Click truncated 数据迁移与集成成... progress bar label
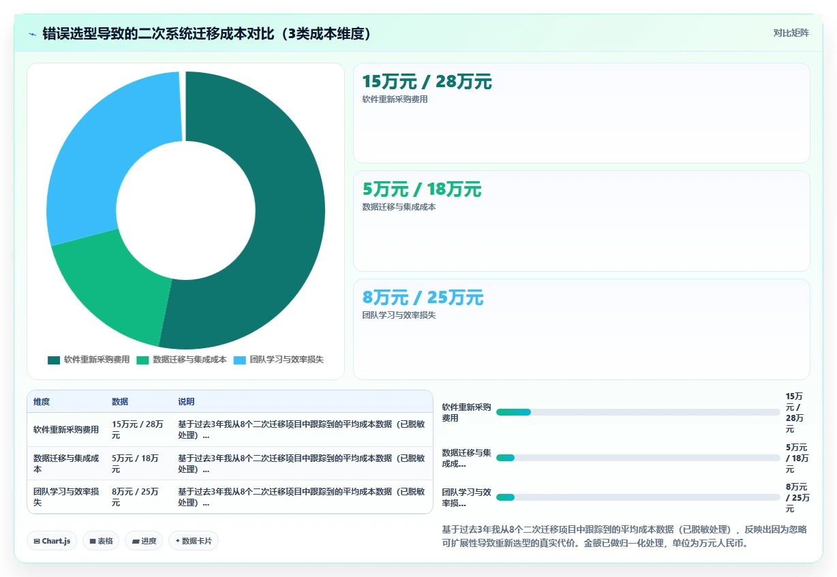The width and height of the screenshot is (837, 577). click(466, 458)
